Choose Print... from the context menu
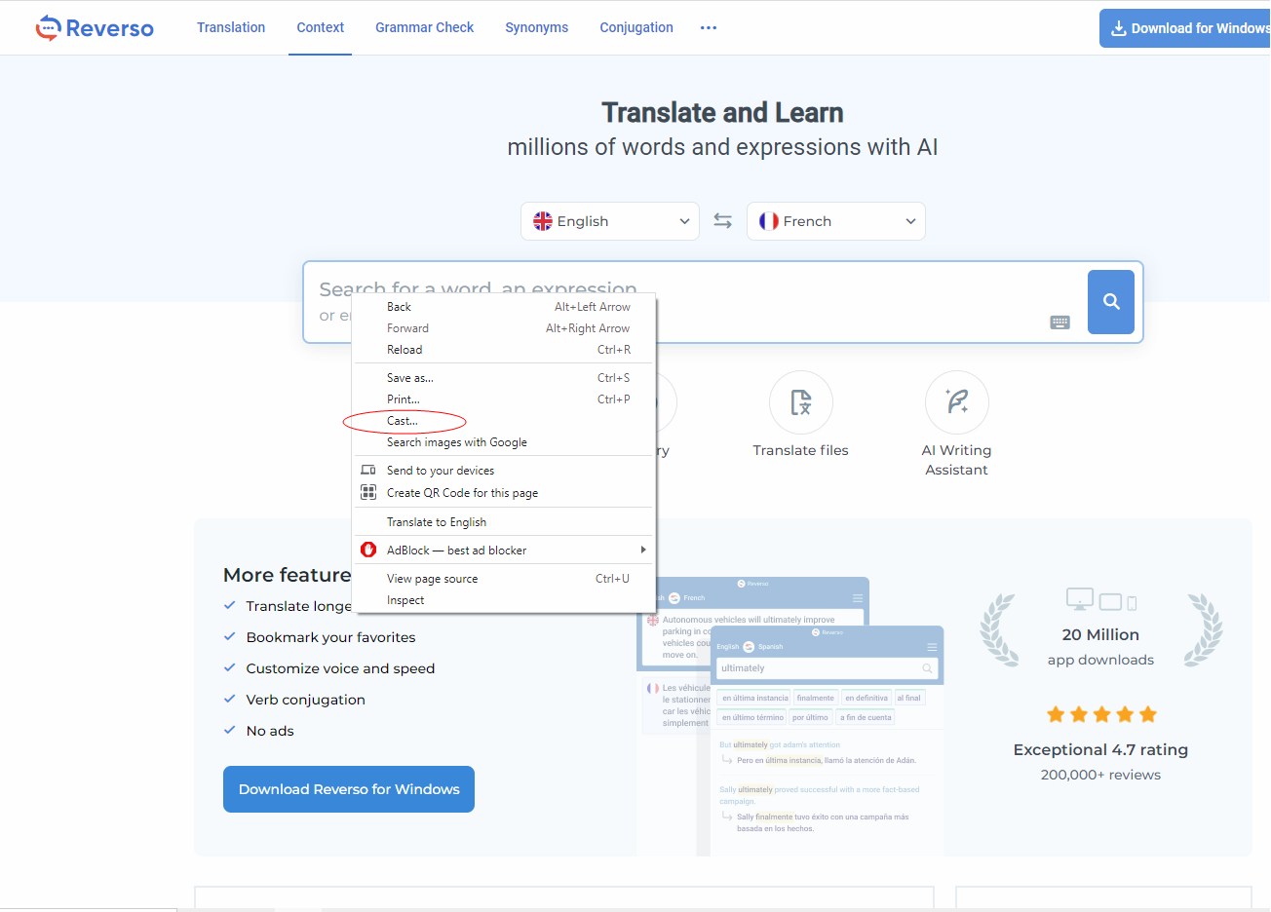This screenshot has width=1271, height=912. pos(505,399)
